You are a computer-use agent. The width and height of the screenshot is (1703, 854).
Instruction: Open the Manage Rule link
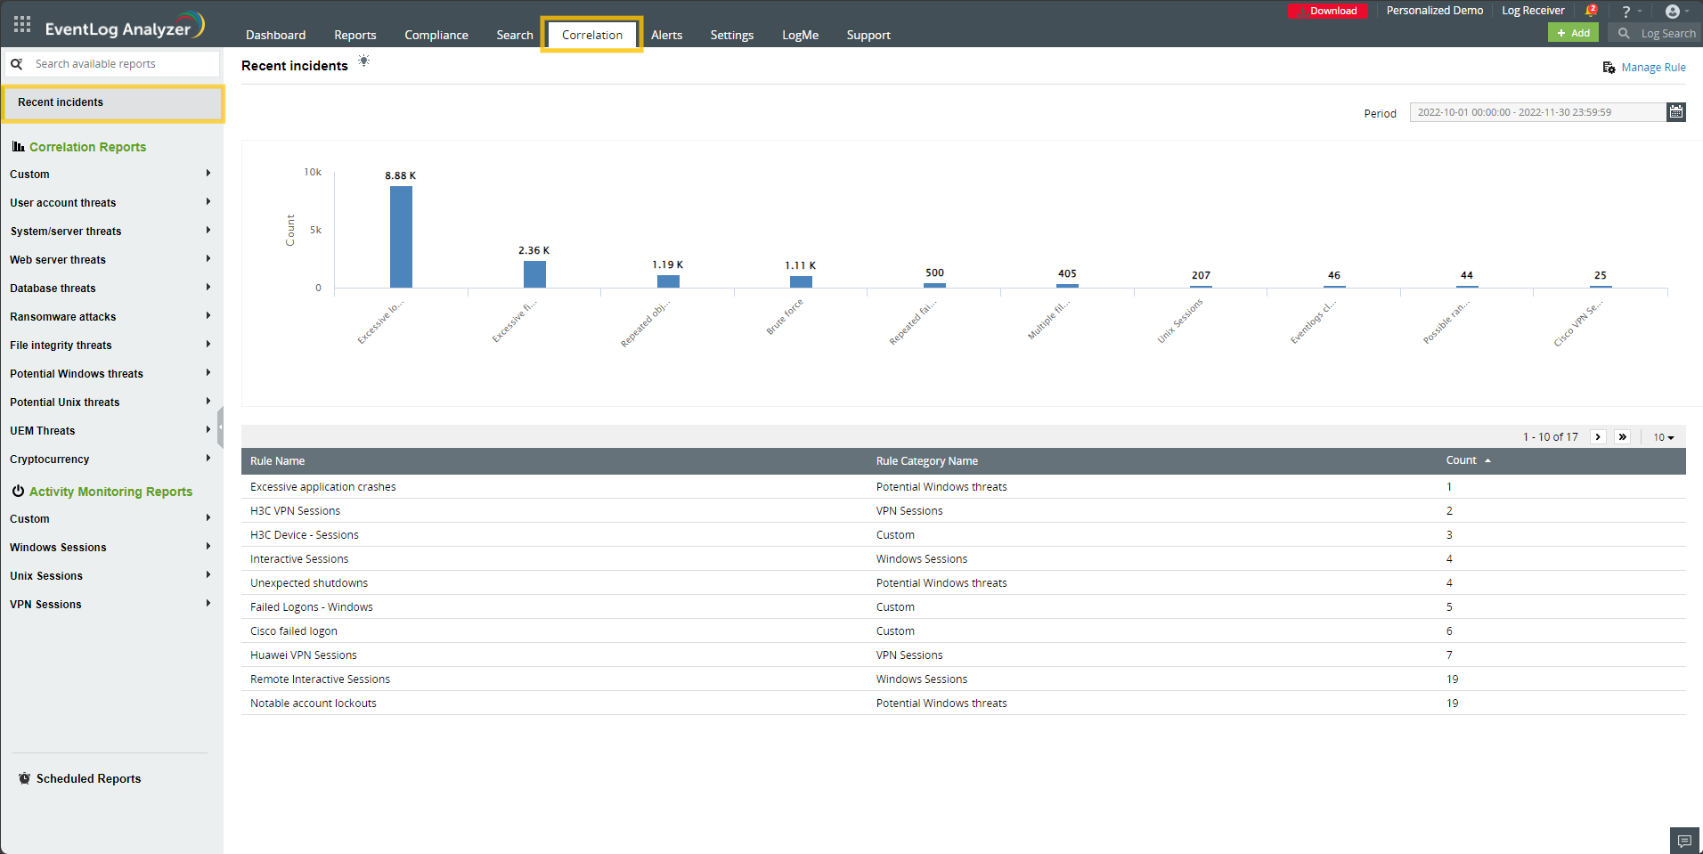(1644, 68)
